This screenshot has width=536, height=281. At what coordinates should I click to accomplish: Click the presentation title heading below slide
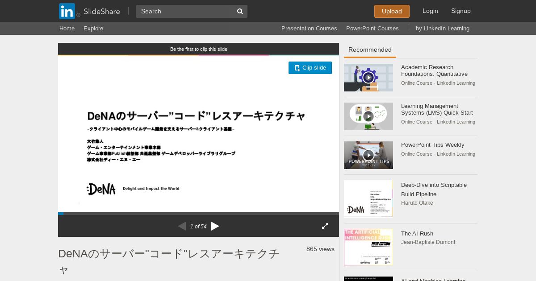(x=169, y=261)
